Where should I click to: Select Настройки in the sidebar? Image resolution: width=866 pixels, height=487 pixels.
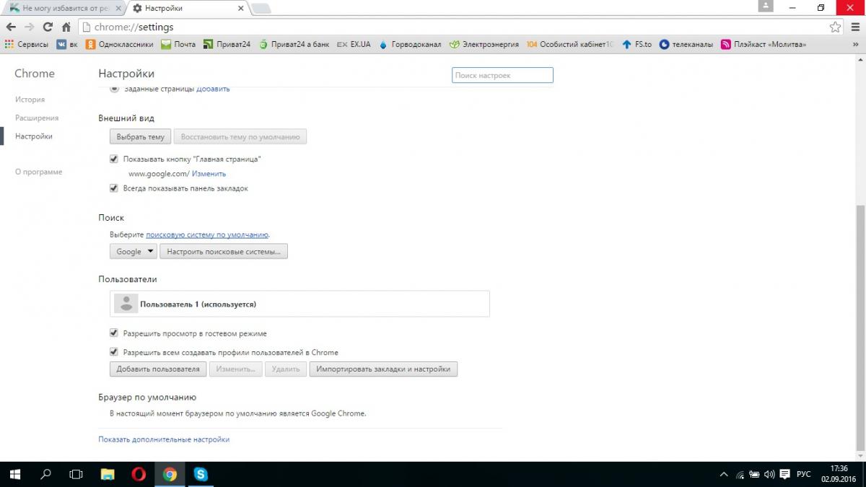(34, 136)
